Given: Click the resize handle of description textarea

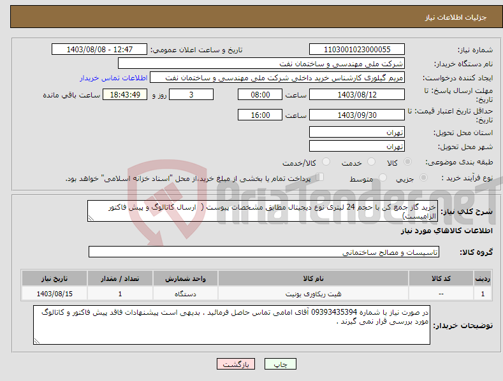Looking at the screenshot, I should click(x=91, y=218).
